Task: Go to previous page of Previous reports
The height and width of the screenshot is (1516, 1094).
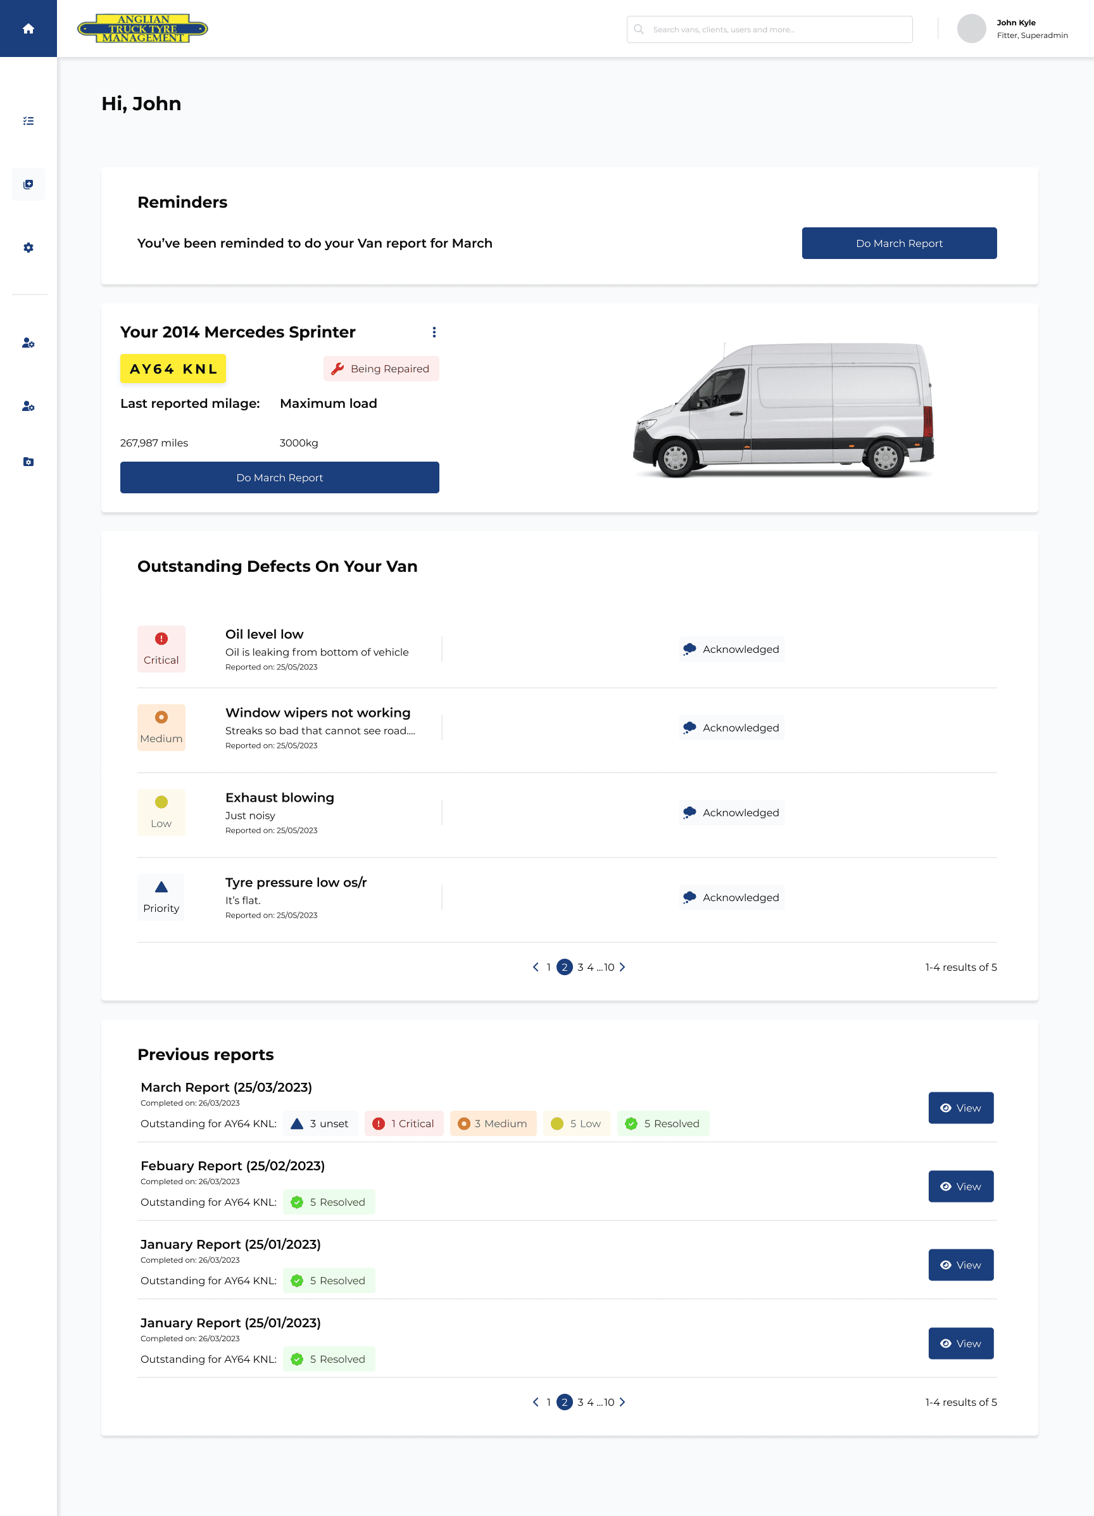Action: tap(536, 1402)
